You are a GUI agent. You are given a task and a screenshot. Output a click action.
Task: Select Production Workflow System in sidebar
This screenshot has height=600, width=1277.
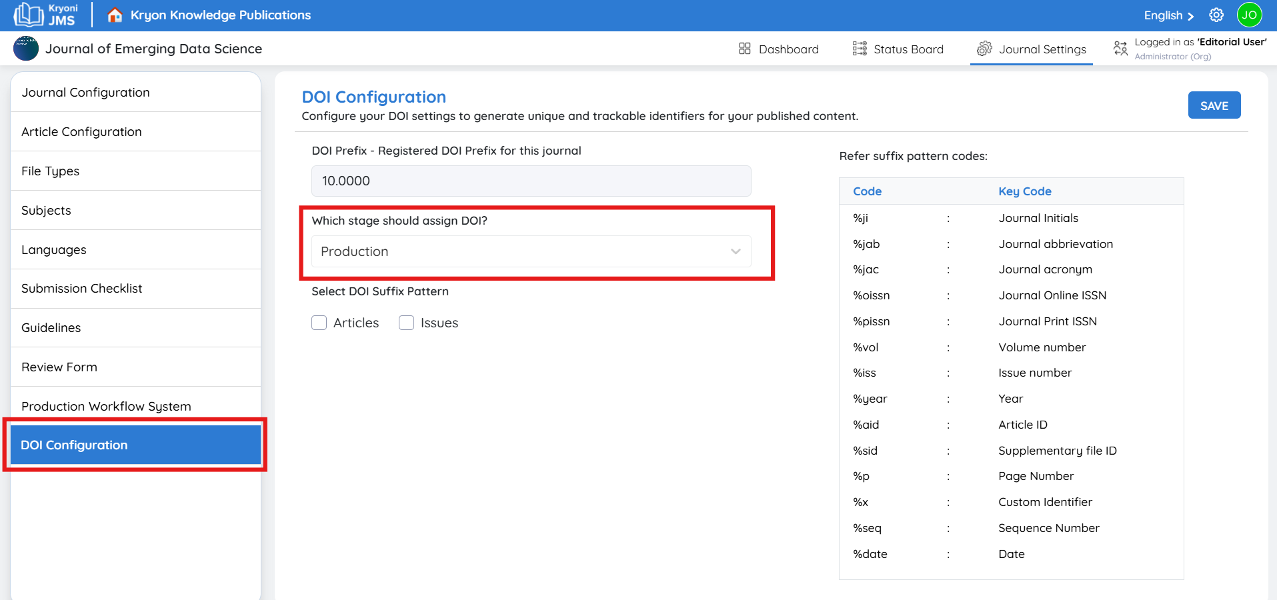(106, 406)
